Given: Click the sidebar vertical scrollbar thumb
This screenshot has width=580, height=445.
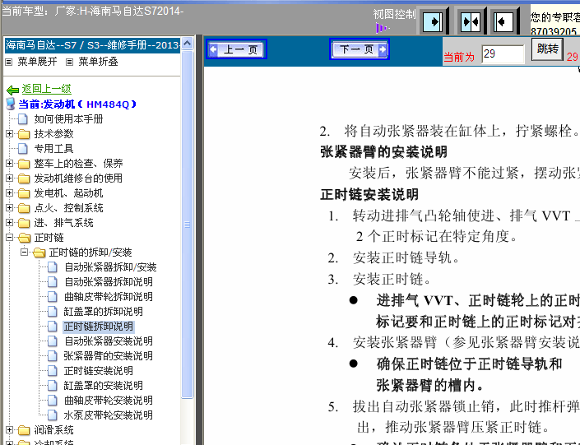Looking at the screenshot, I should click(188, 225).
